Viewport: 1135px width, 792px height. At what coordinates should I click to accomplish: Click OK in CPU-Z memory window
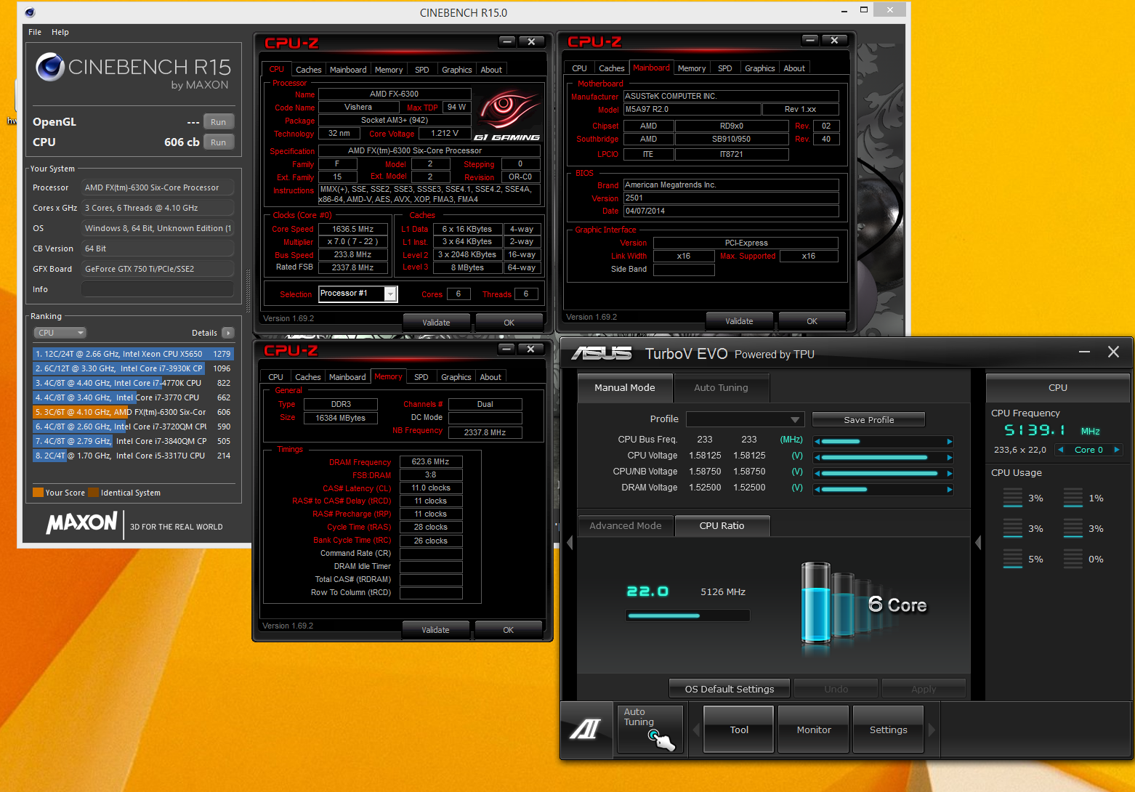pyautogui.click(x=508, y=630)
